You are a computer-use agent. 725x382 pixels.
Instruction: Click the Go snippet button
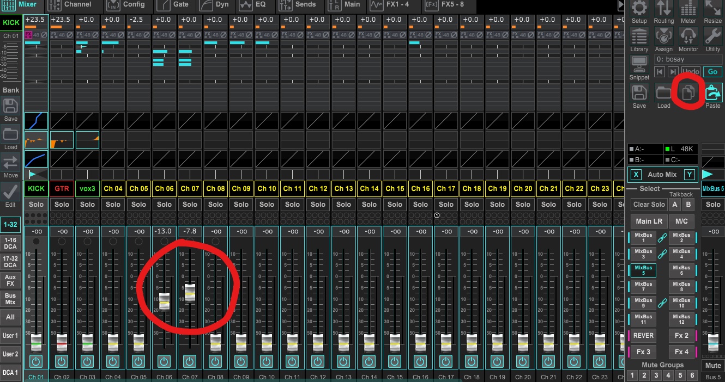712,72
